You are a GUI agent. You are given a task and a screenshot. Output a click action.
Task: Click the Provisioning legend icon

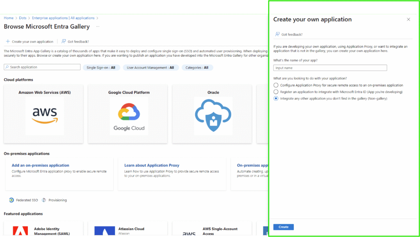coord(44,200)
